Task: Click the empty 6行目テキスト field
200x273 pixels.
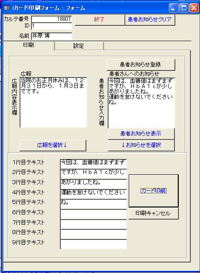Action: click(93, 214)
